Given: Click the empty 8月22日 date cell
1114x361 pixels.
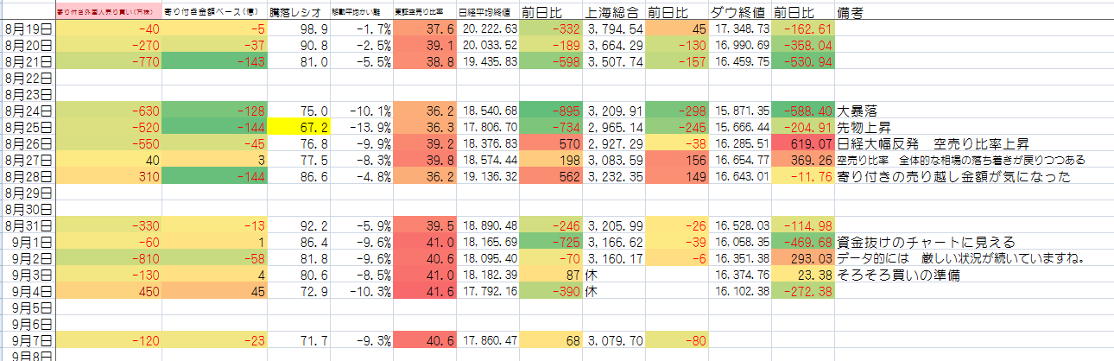Looking at the screenshot, I should [28, 78].
